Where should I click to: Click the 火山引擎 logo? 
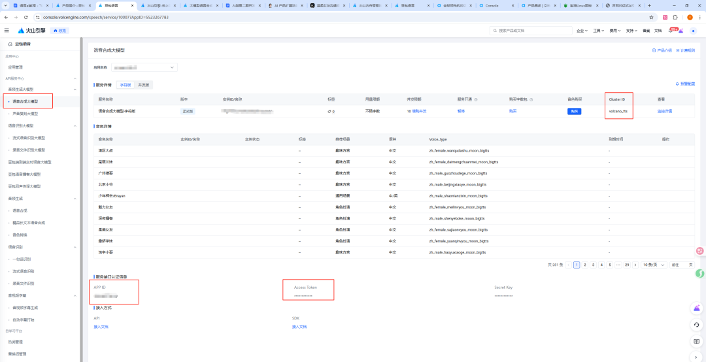(x=31, y=31)
